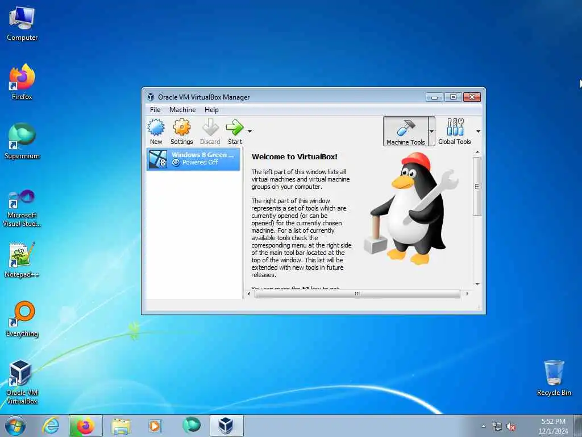
Task: Open Windows Media Player from the taskbar
Action: tap(155, 426)
